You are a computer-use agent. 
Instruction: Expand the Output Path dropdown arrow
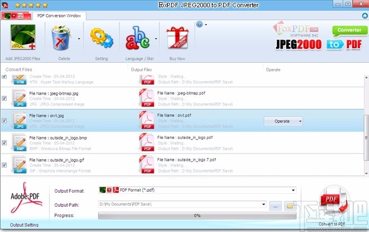click(x=264, y=205)
